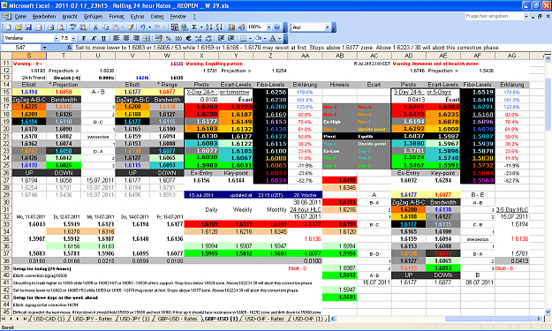552x331 pixels.
Task: Toggle bold formatting (F button)
Action: point(84,38)
